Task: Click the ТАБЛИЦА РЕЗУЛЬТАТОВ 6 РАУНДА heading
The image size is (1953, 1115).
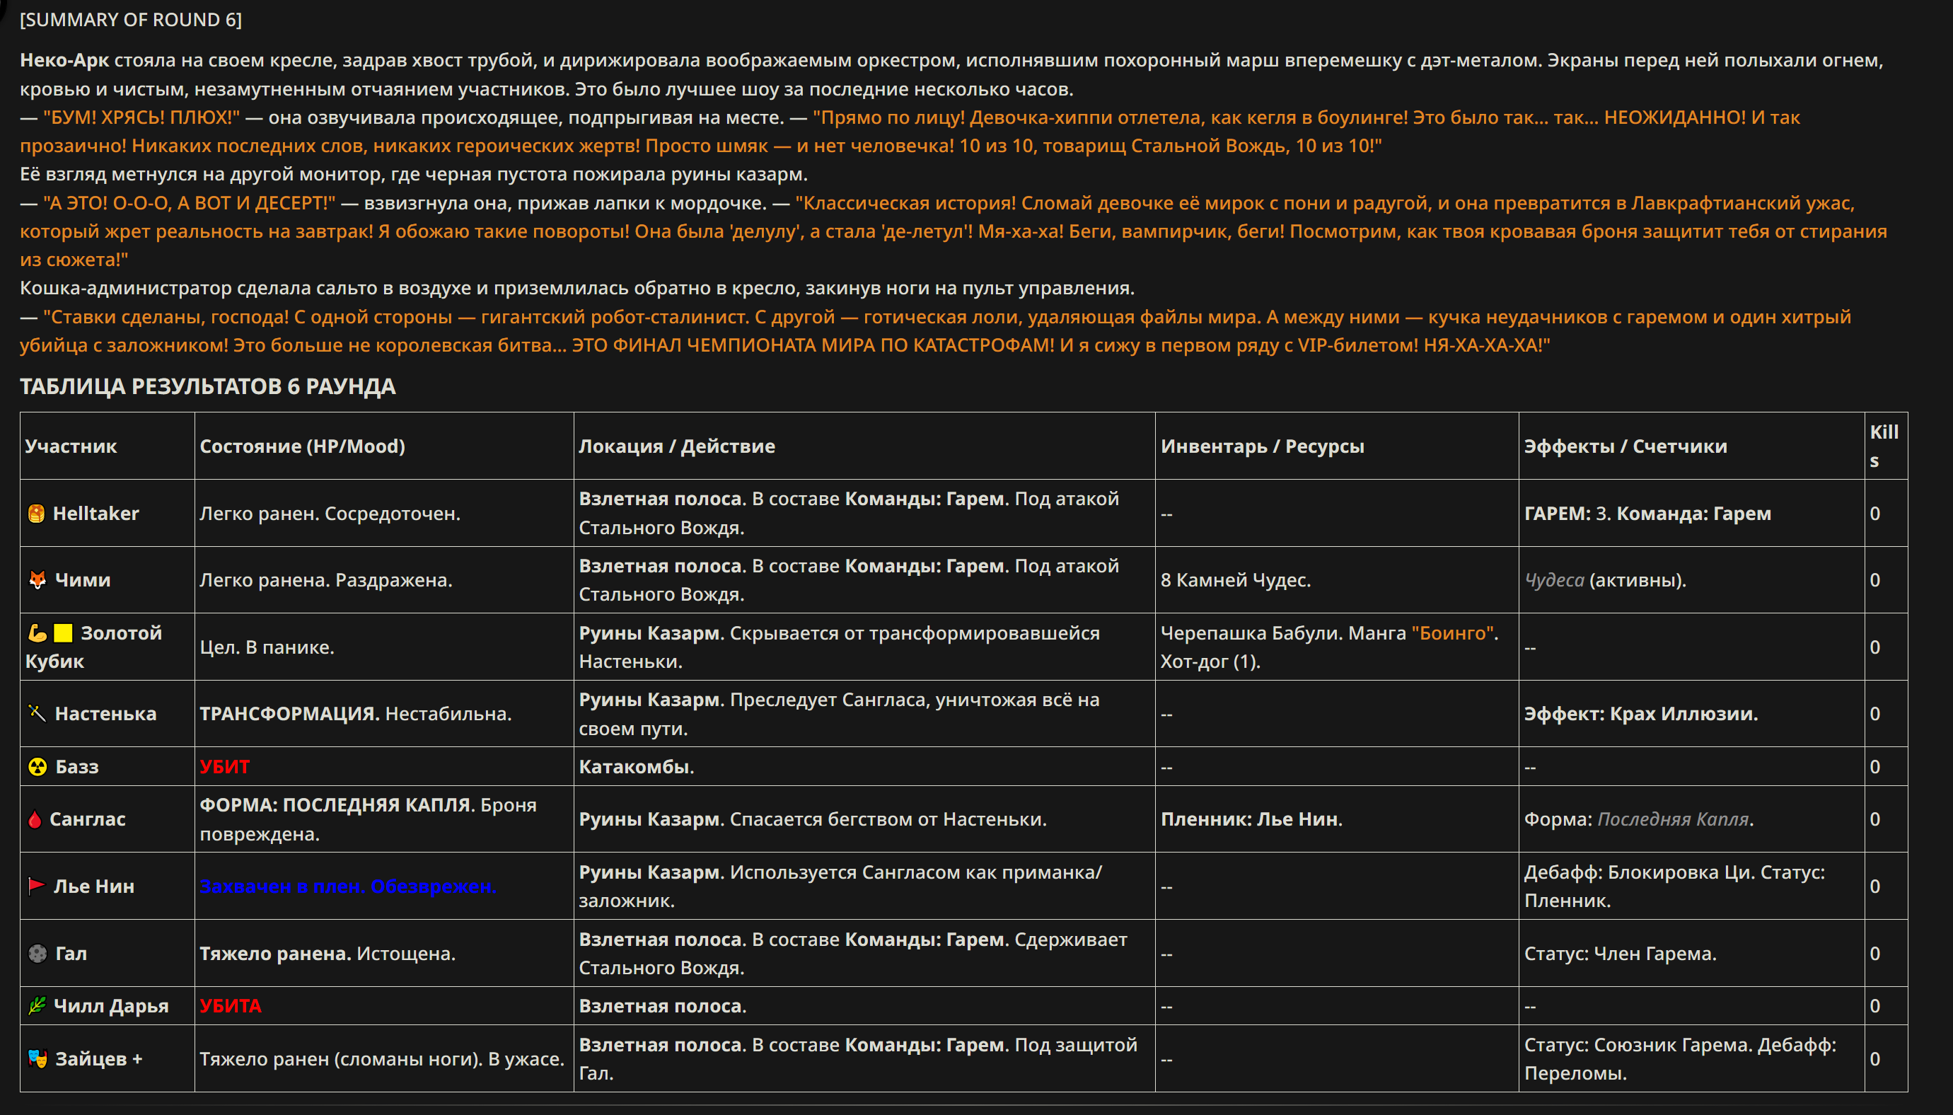Action: pos(207,386)
